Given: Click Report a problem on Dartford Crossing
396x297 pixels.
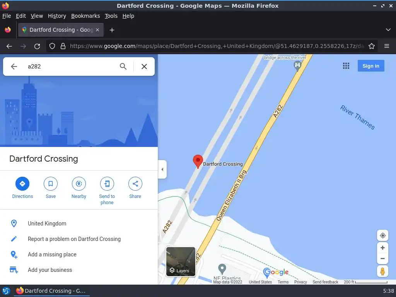Looking at the screenshot, I should tap(74, 239).
